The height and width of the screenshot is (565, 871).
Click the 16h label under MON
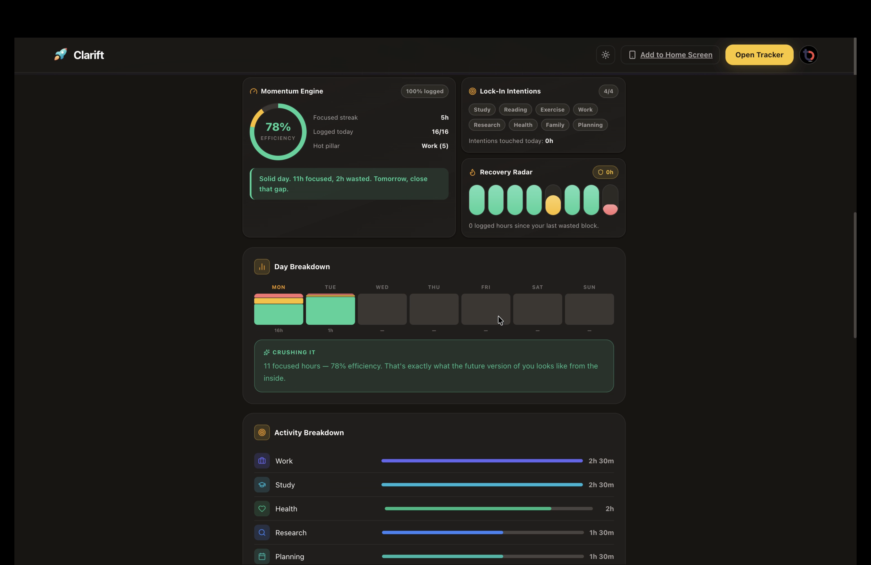coord(279,330)
